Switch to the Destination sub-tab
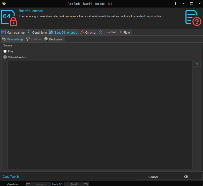The width and height of the screenshot is (203, 186). tap(54, 39)
